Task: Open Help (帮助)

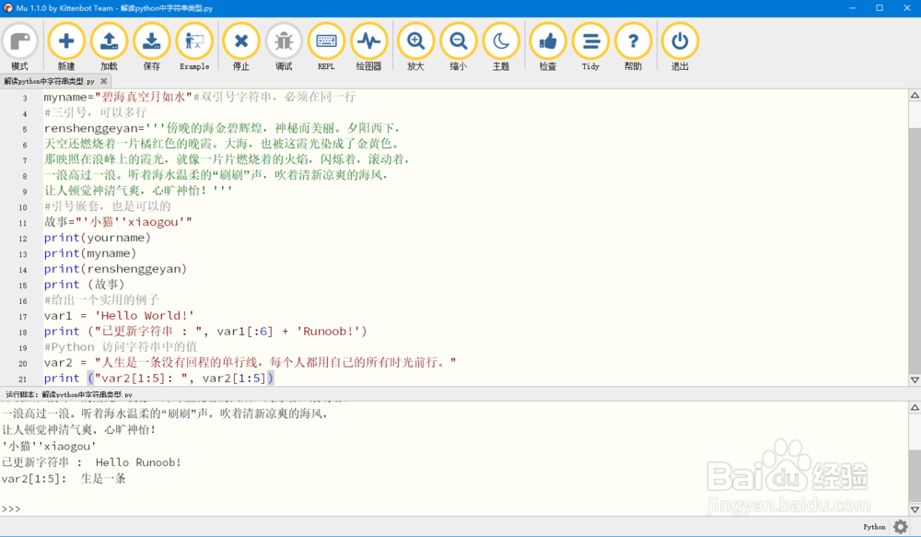Action: [x=634, y=47]
